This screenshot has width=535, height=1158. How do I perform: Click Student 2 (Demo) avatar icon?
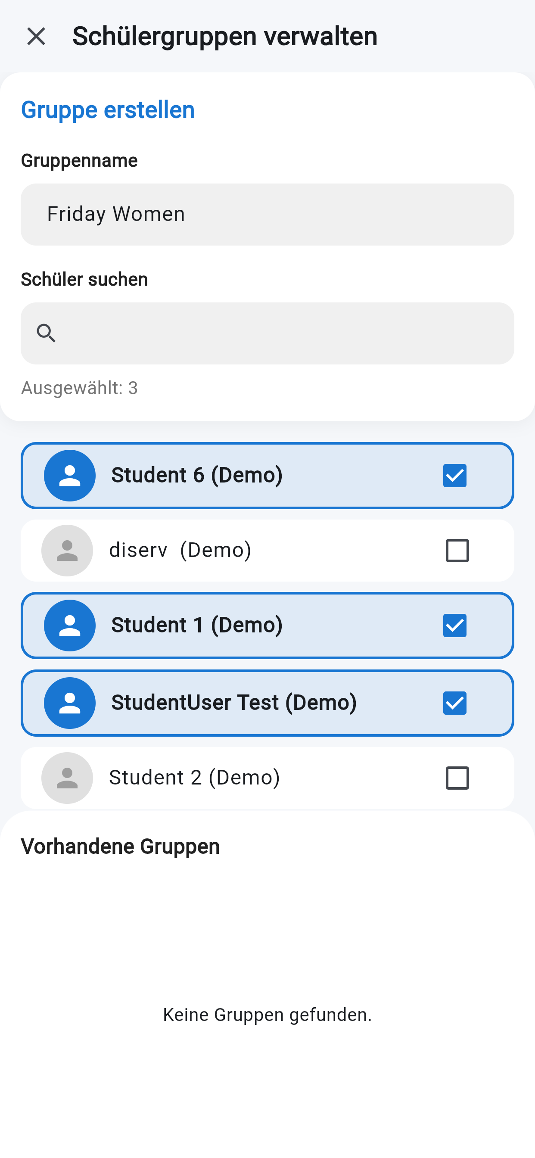click(x=67, y=778)
